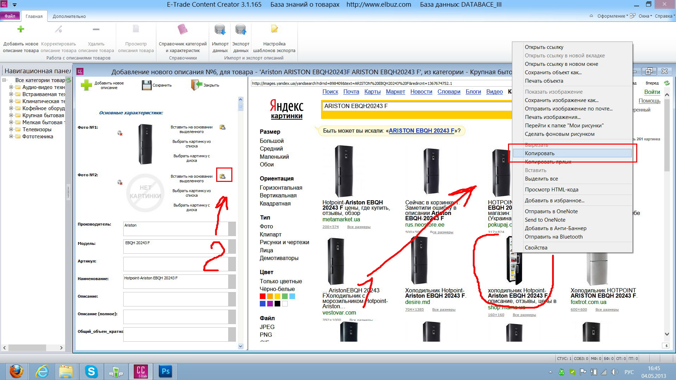Click the volume icon in system tray

coord(615,372)
